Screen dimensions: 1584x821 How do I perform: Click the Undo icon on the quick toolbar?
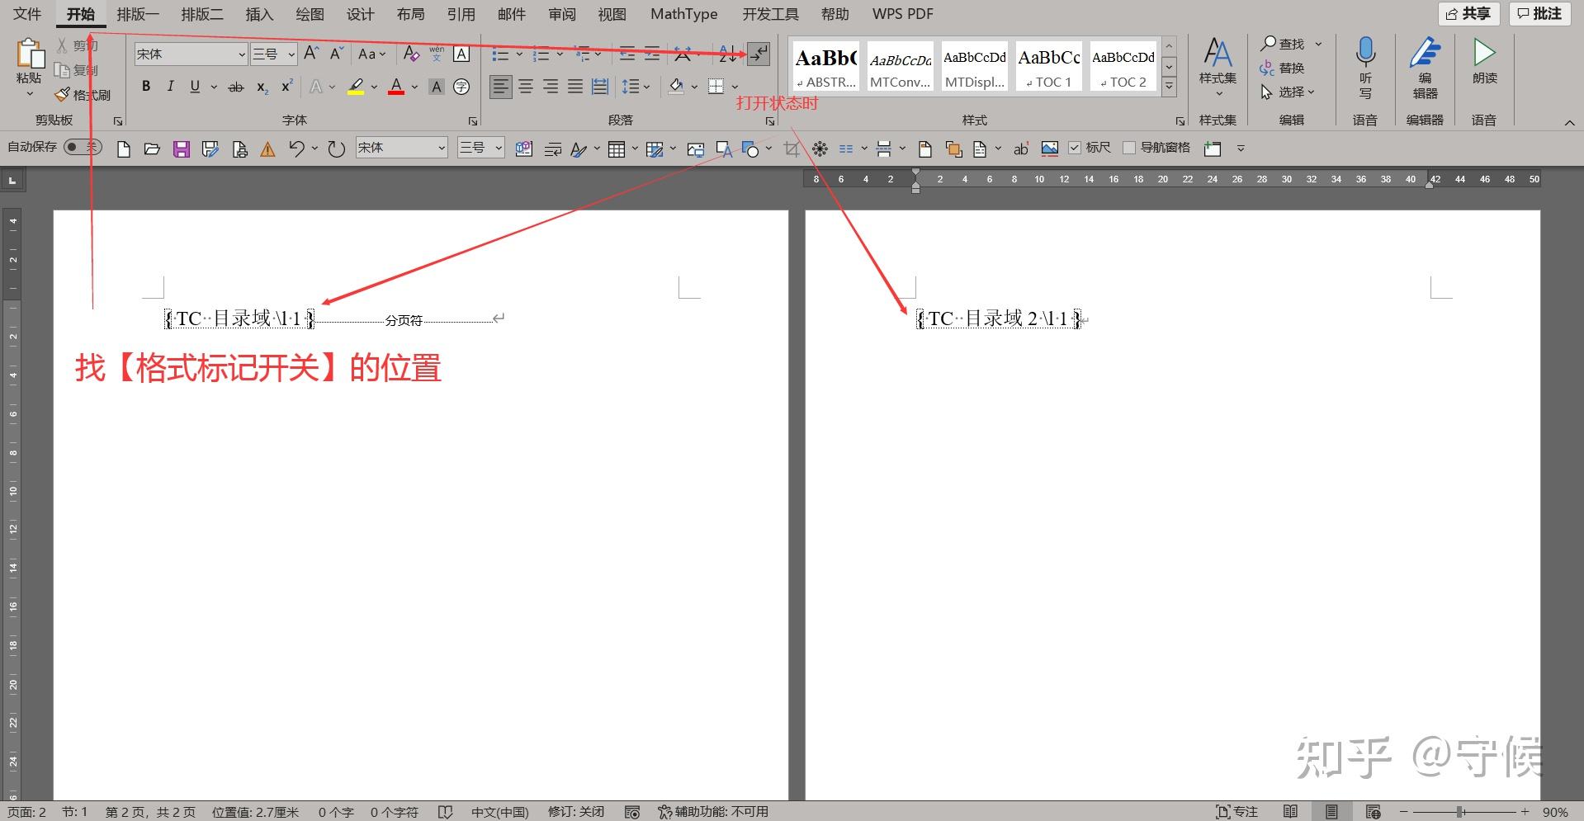tap(298, 149)
